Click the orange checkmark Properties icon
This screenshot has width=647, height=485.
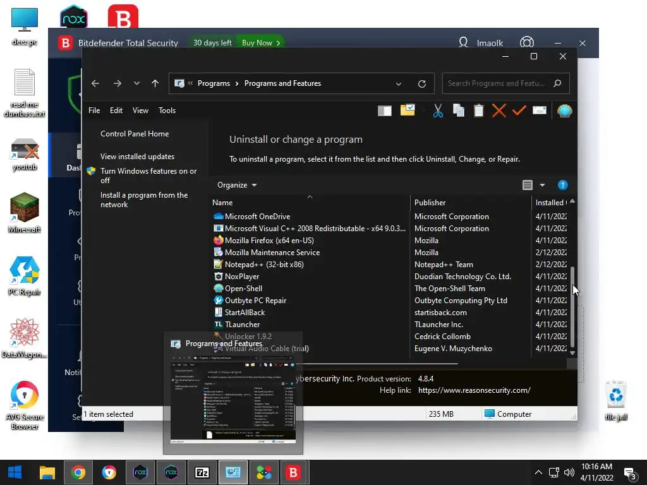(x=519, y=111)
